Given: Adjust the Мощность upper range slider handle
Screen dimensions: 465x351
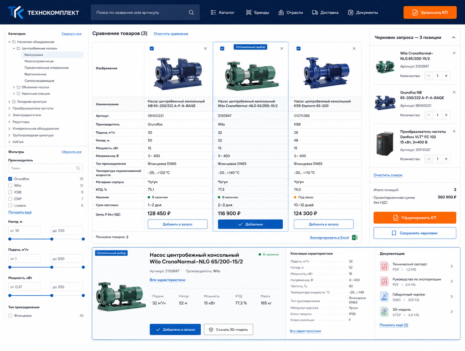Looking at the screenshot, I should (83, 295).
